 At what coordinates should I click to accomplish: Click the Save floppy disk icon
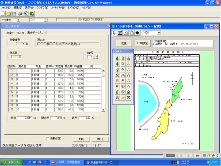pos(14,14)
